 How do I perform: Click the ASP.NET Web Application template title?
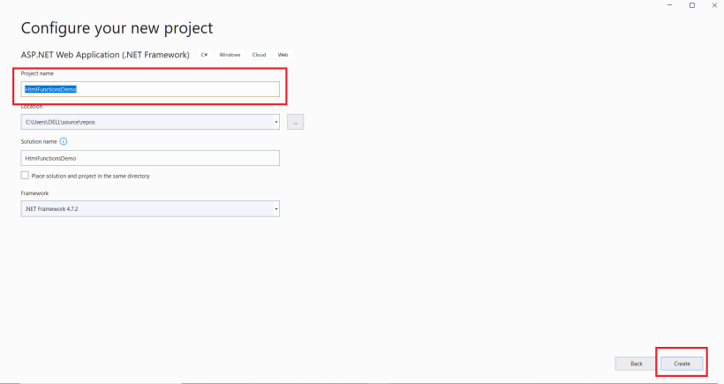105,55
